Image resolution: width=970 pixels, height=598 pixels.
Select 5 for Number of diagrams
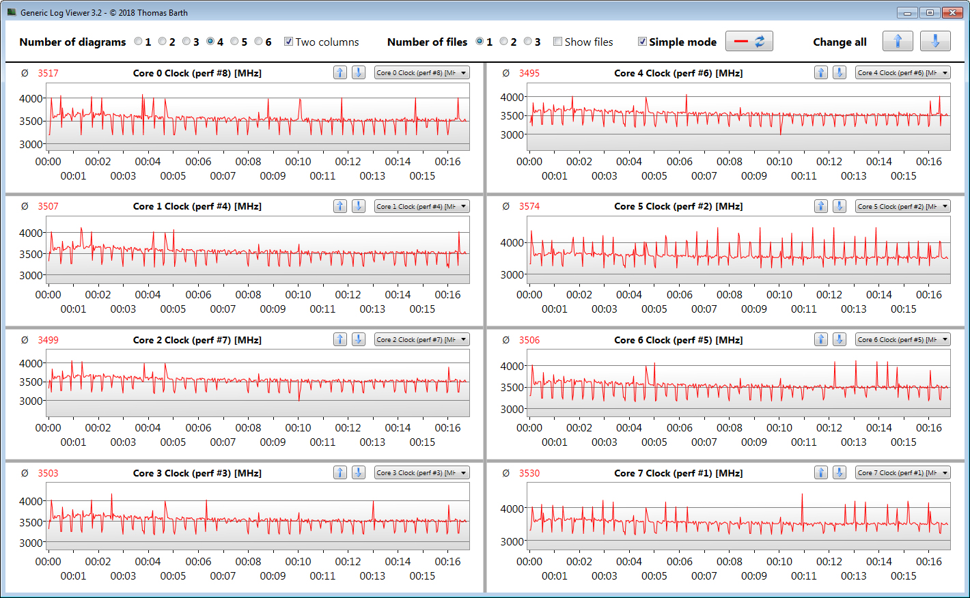pyautogui.click(x=234, y=41)
